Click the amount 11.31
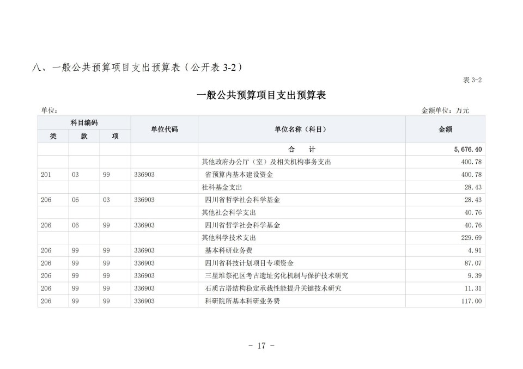The image size is (523, 369). 473,288
